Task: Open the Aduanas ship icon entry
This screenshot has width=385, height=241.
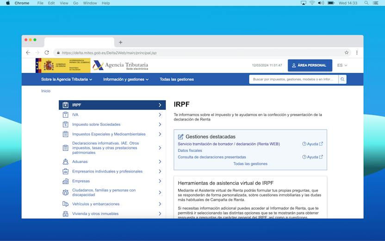Action: point(65,162)
